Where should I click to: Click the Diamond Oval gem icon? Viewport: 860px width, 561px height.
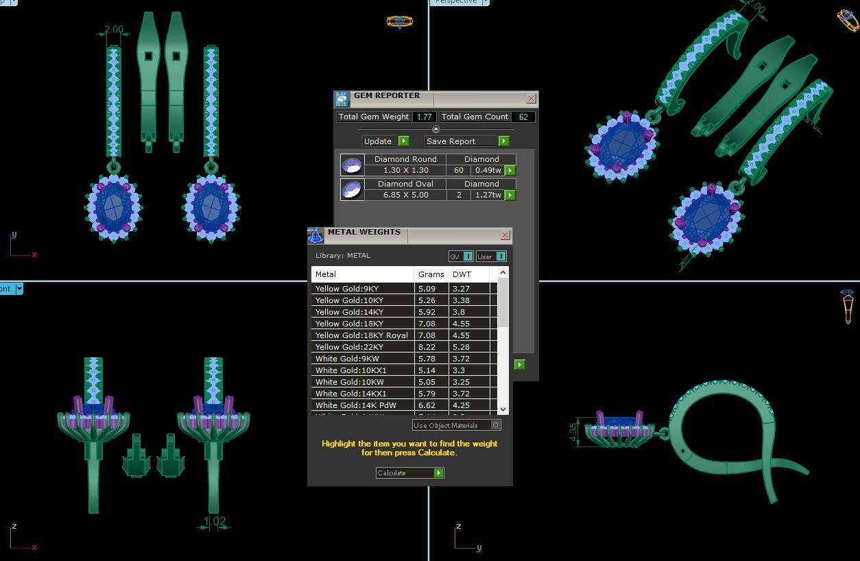[x=352, y=189]
